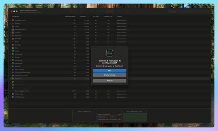Sort by the Nome app column
The width and height of the screenshot is (218, 131).
[15, 16]
